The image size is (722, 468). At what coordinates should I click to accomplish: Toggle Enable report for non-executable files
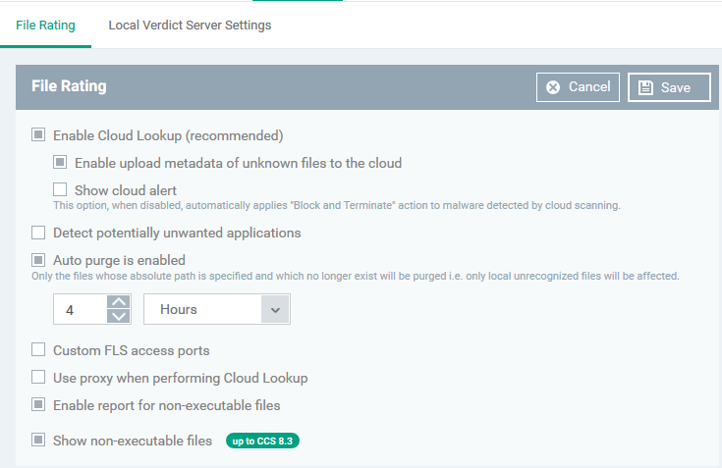38,404
